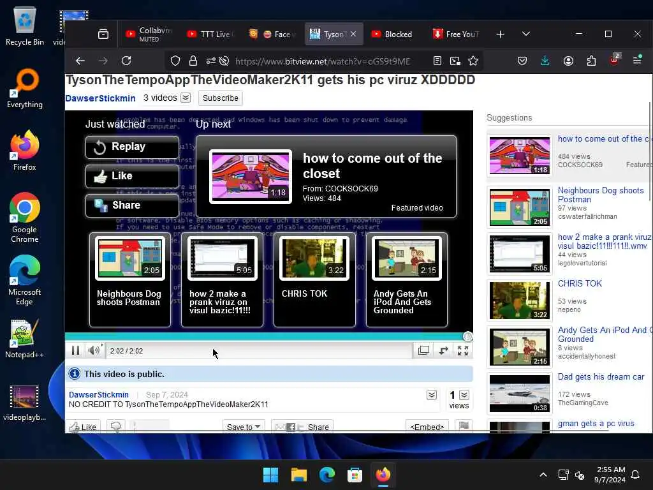Image resolution: width=653 pixels, height=490 pixels.
Task: Toggle the video loop arrows icon
Action: pyautogui.click(x=444, y=350)
